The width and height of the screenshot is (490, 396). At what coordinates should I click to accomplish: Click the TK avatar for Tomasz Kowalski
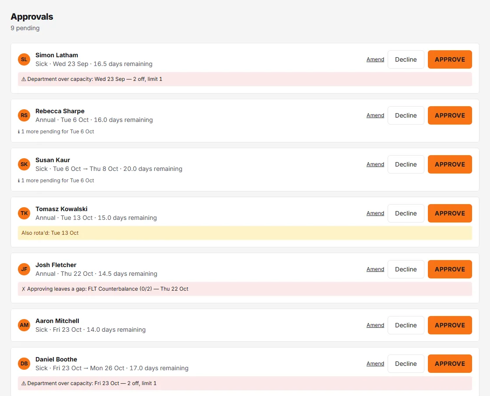tap(24, 213)
